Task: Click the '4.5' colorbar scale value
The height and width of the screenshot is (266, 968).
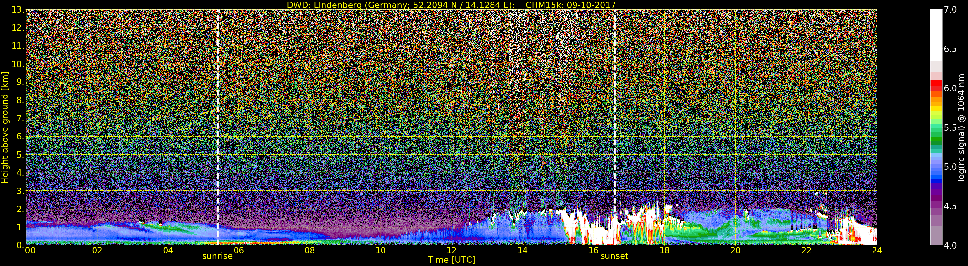Action: [950, 206]
